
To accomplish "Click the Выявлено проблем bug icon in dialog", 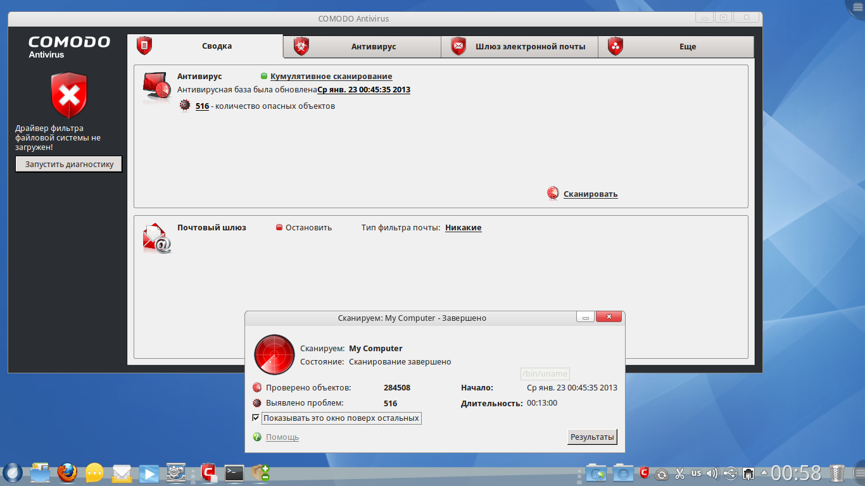I will click(257, 403).
